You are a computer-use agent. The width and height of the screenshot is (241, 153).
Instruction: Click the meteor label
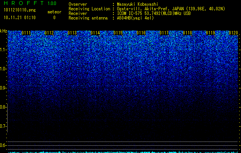(x=54, y=12)
